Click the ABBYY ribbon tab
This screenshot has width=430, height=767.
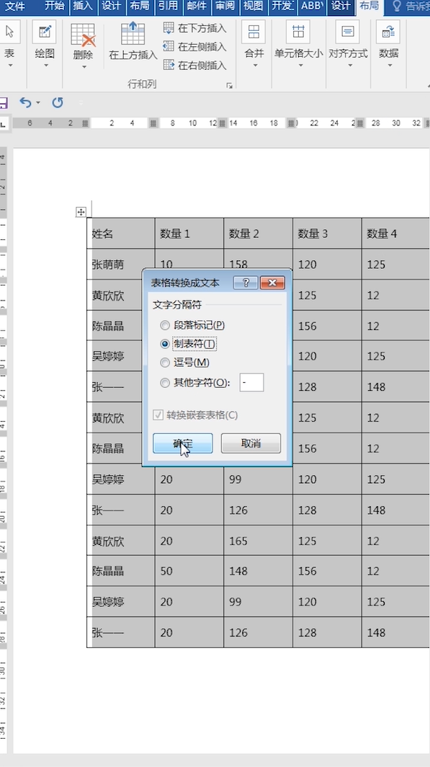click(312, 6)
